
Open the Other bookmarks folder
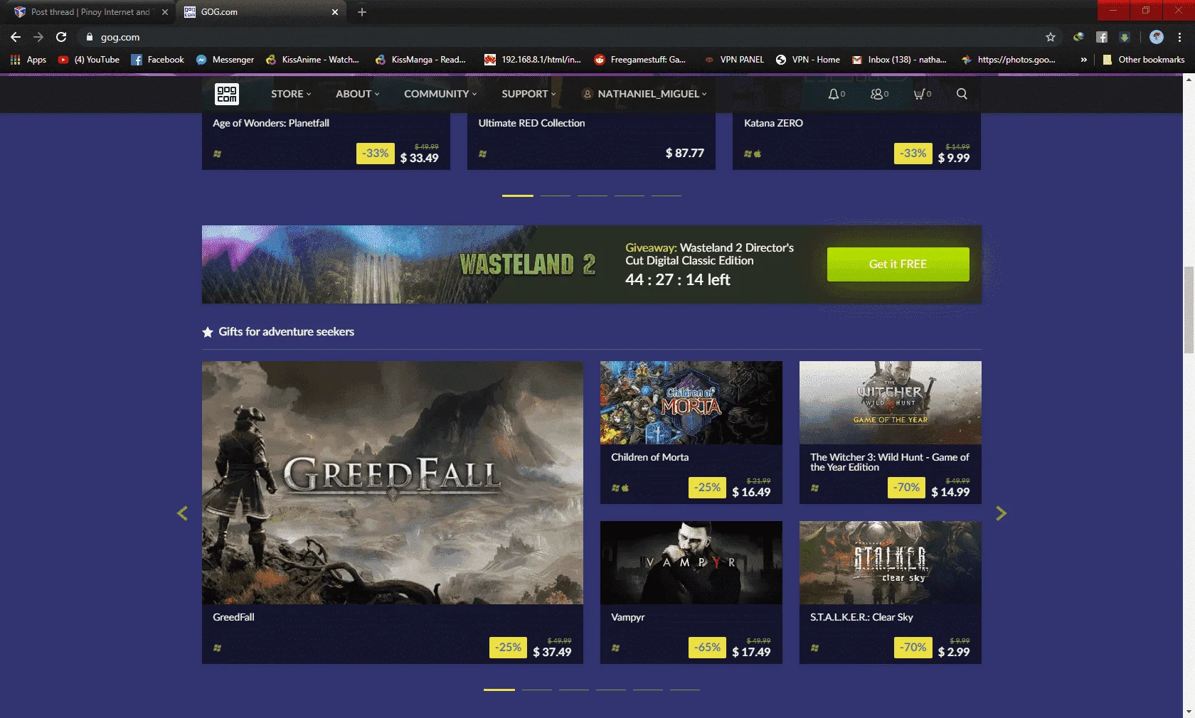[x=1144, y=60]
